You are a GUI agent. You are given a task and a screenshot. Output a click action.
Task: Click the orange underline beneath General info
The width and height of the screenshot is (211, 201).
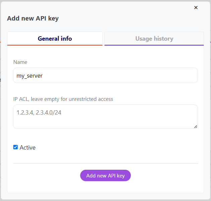pyautogui.click(x=55, y=45)
